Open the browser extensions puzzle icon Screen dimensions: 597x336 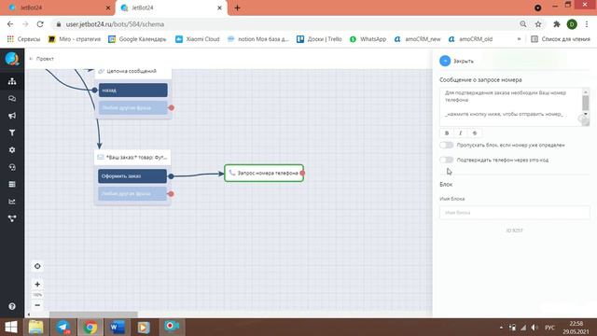(x=557, y=24)
